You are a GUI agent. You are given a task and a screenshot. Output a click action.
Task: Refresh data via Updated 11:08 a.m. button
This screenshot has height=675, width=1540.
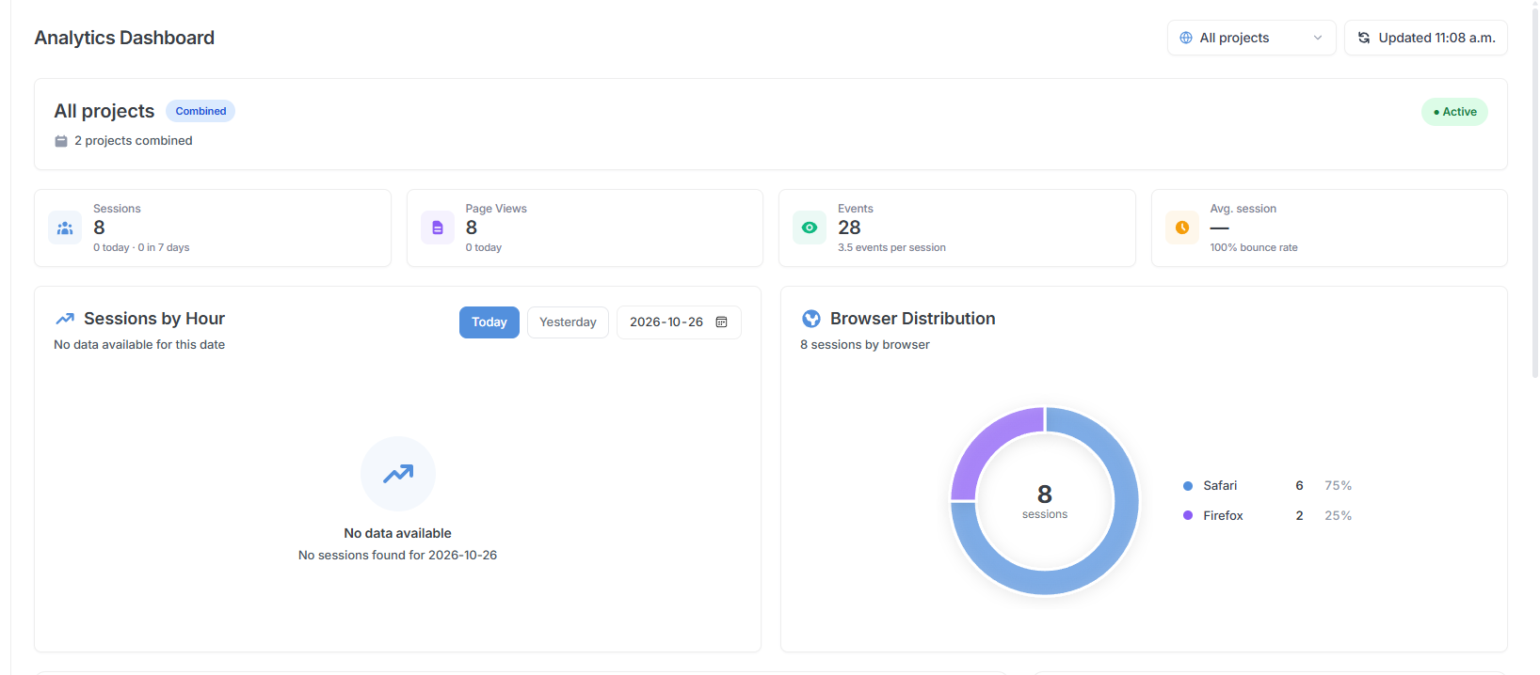pyautogui.click(x=1425, y=38)
